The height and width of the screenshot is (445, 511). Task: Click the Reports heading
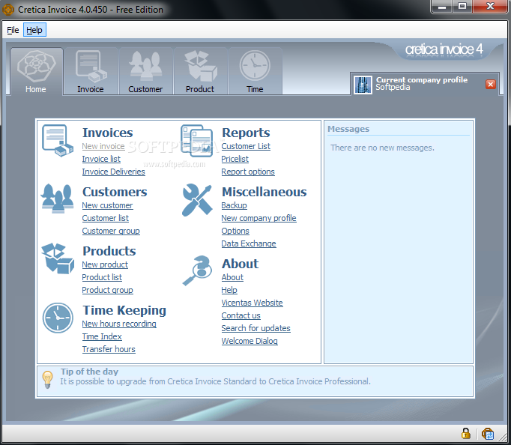point(246,133)
